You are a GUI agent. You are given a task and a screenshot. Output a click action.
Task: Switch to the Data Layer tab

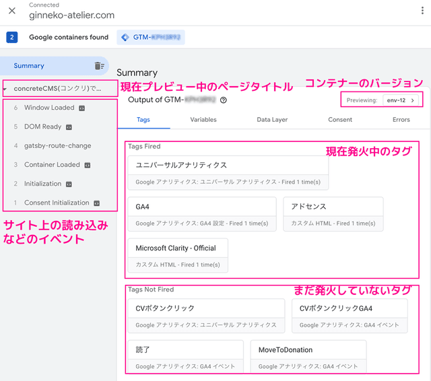(x=272, y=120)
